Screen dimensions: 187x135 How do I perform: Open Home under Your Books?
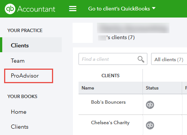19,112
